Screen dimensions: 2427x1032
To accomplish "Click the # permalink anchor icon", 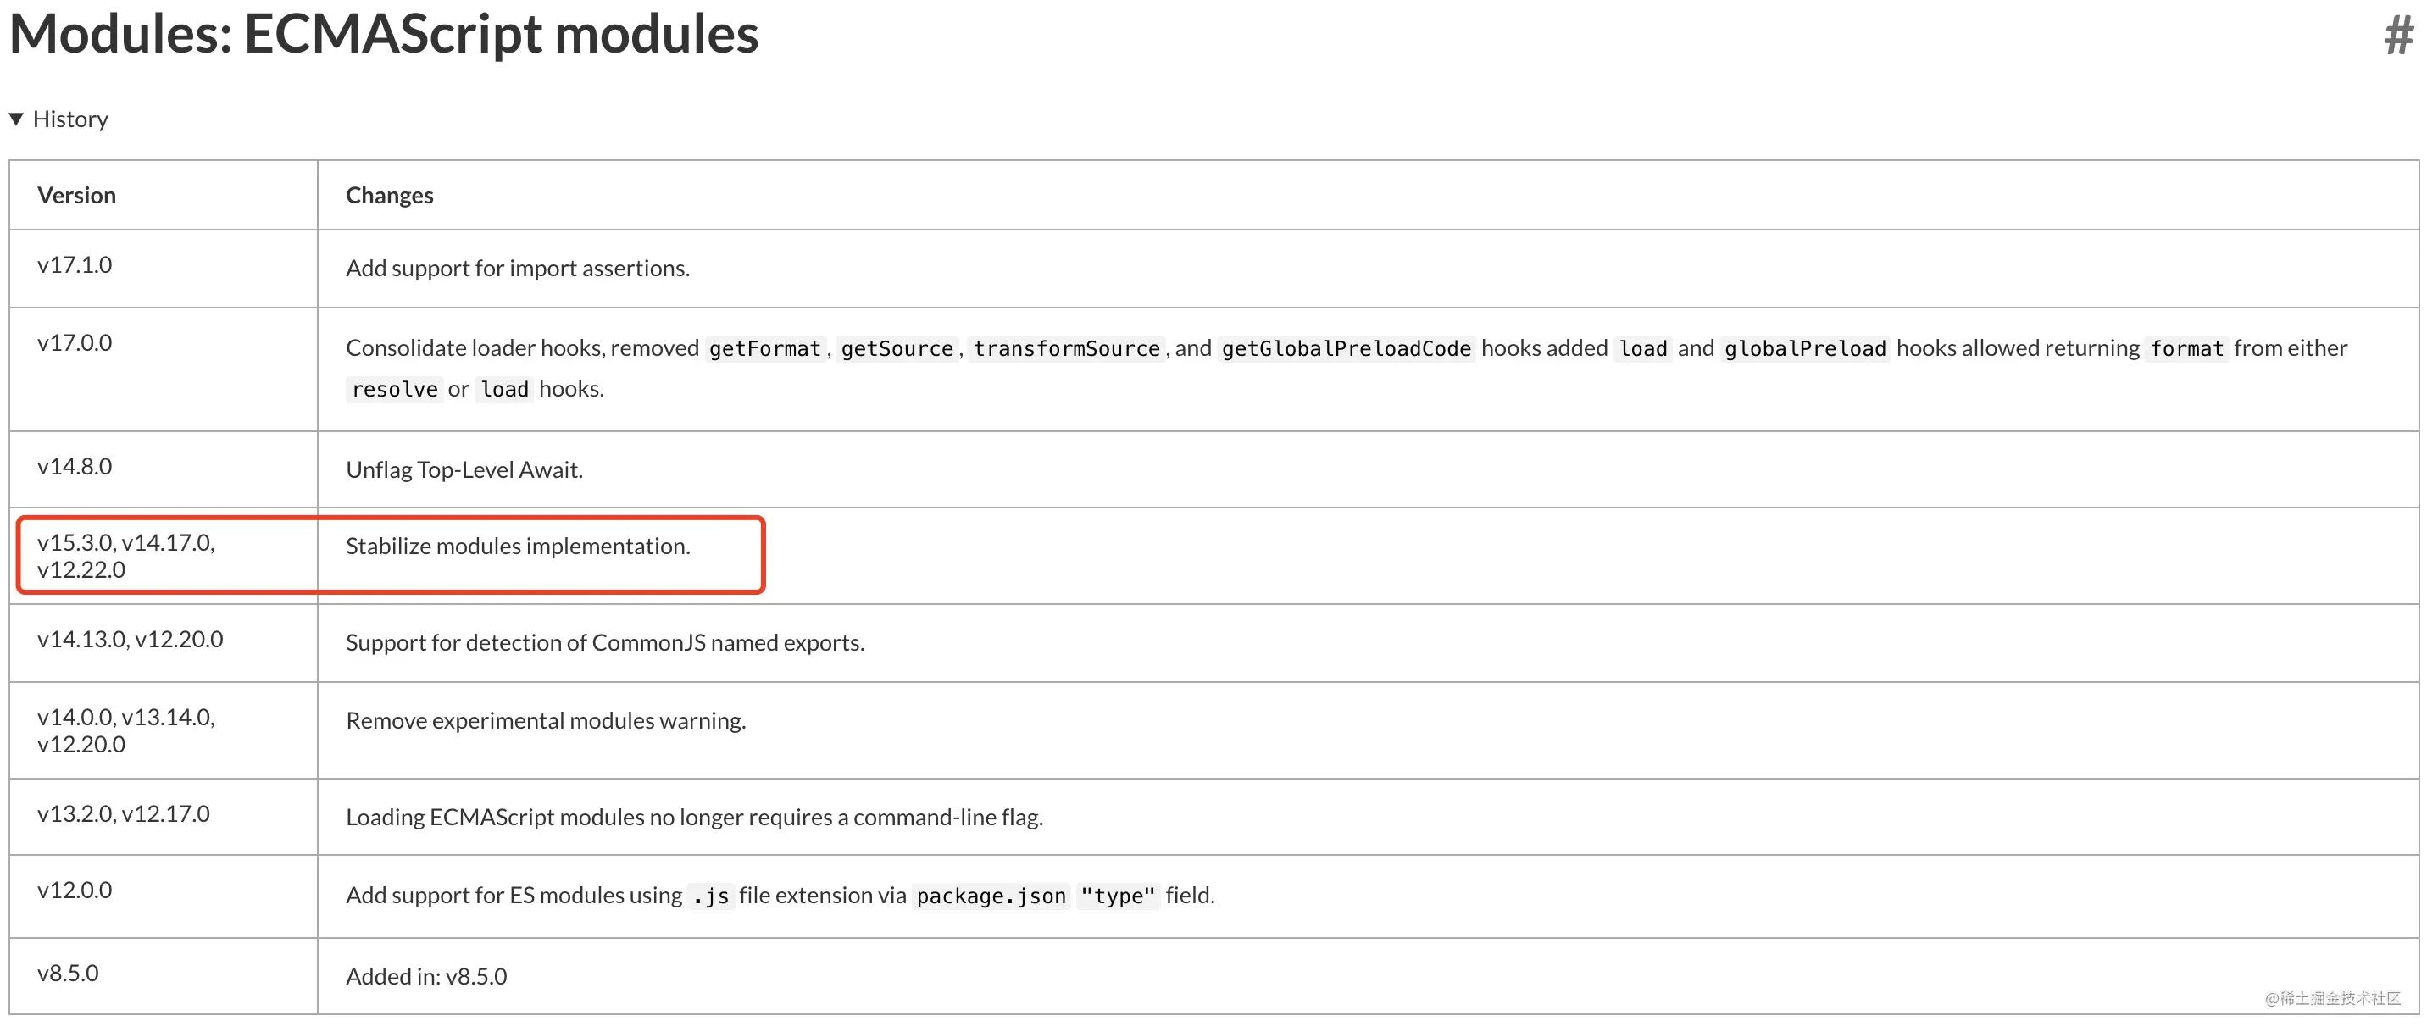I will [2398, 36].
